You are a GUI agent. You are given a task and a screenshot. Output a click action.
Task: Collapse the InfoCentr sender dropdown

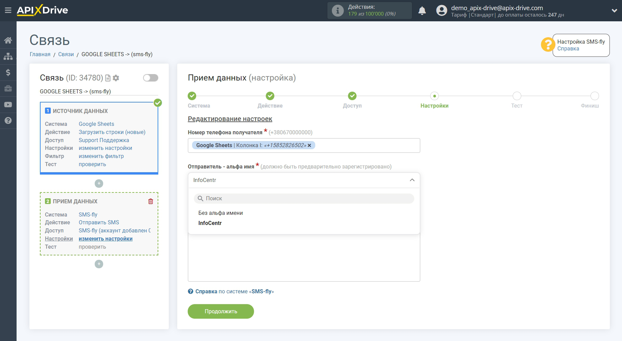point(304,180)
